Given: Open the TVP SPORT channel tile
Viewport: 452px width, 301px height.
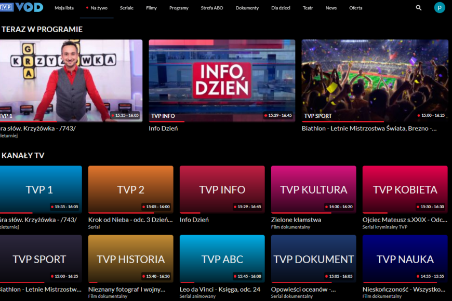Looking at the screenshot, I should [41, 258].
